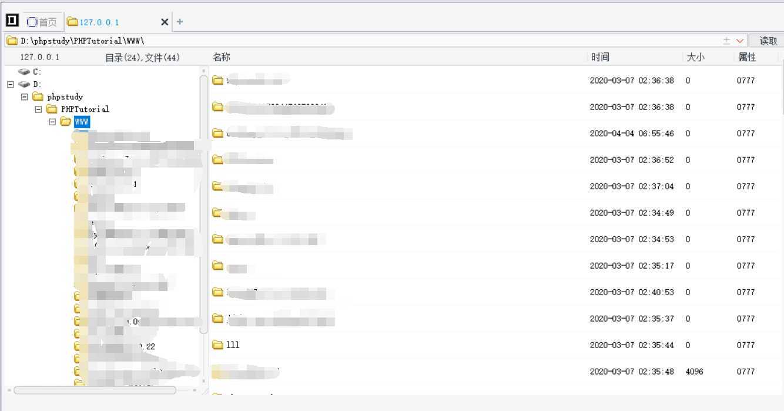Click the open WWW folder icon

pyautogui.click(x=66, y=122)
